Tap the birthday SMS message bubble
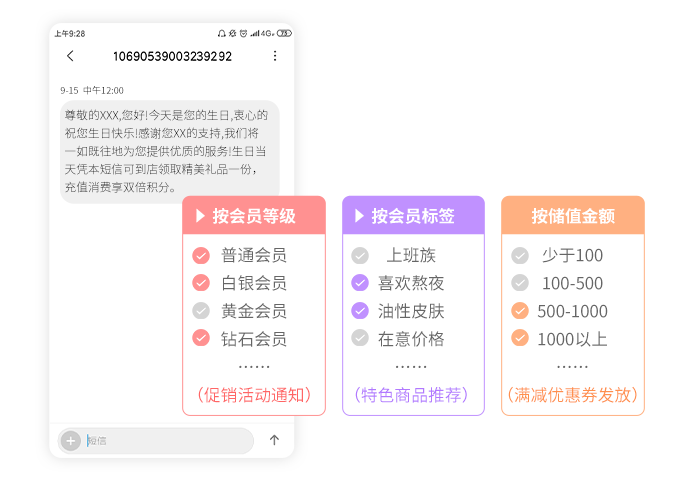The height and width of the screenshot is (484, 699). [x=169, y=151]
